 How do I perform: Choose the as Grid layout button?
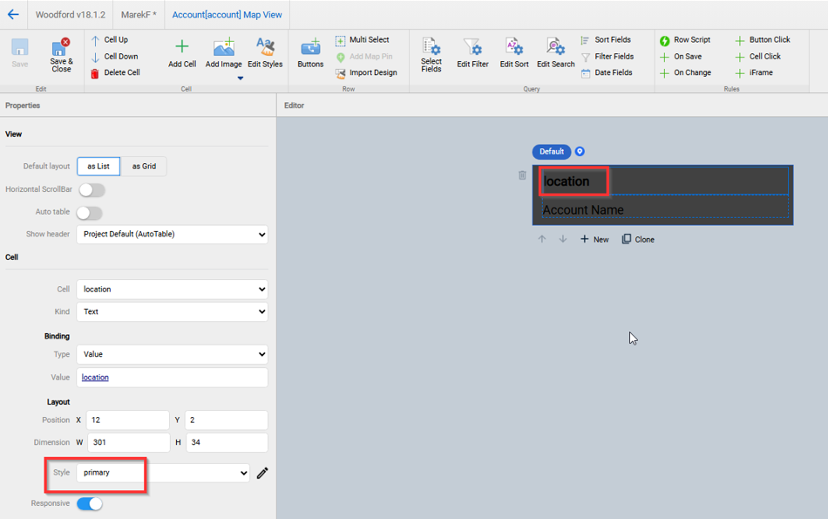point(144,167)
